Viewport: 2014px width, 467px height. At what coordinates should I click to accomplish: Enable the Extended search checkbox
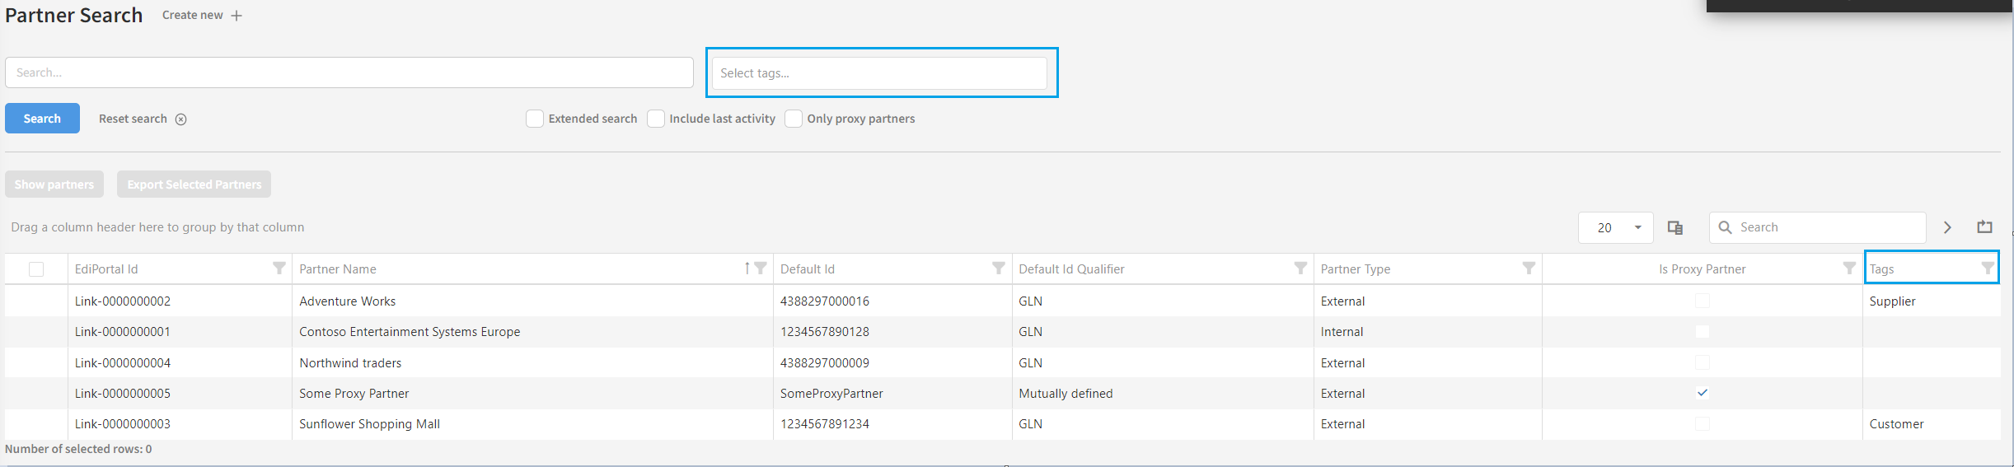[x=535, y=119]
